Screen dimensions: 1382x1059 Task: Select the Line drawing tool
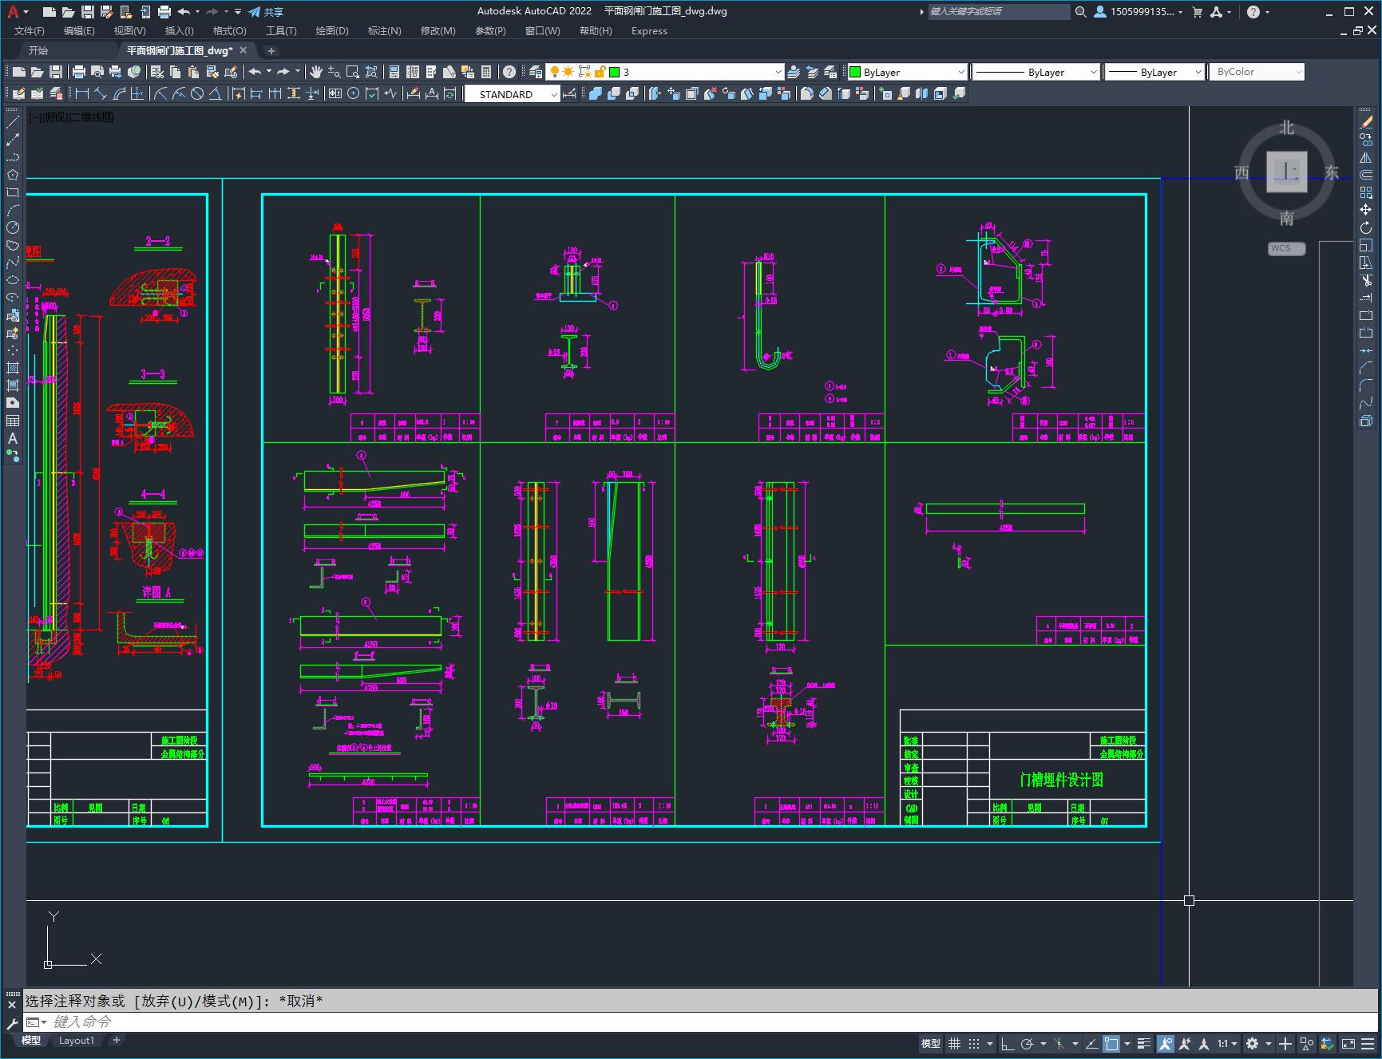pyautogui.click(x=13, y=123)
